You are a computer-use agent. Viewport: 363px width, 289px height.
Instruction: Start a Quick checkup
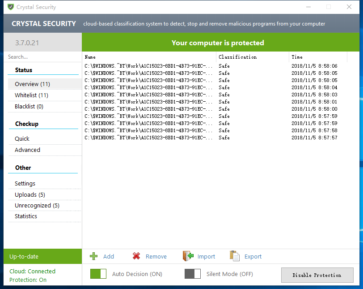(22, 138)
